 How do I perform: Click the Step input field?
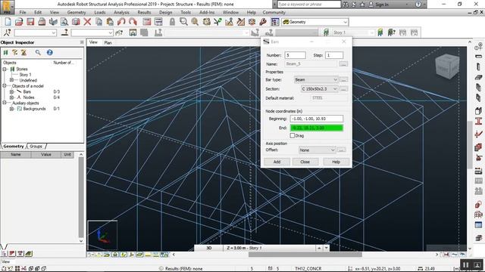coord(334,55)
